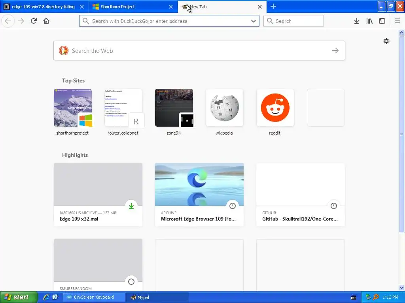Open Edge 109 x32.msi highlight
Image resolution: width=405 pixels, height=303 pixels.
coord(98,195)
